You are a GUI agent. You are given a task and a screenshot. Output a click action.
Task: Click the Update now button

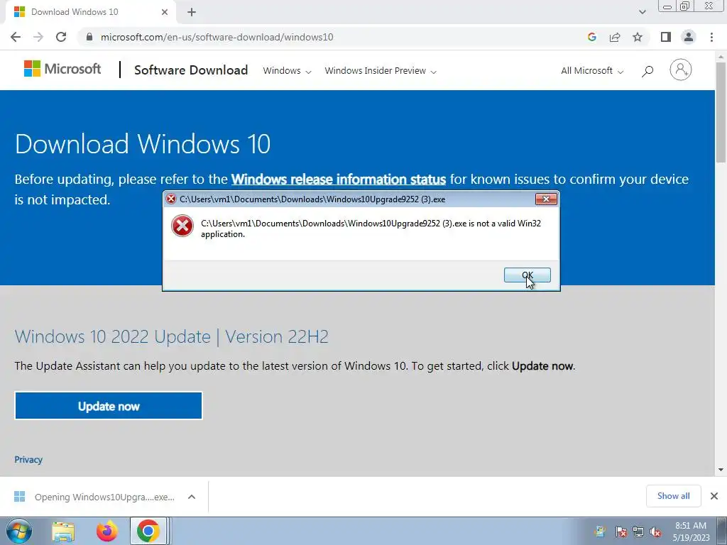click(x=109, y=406)
